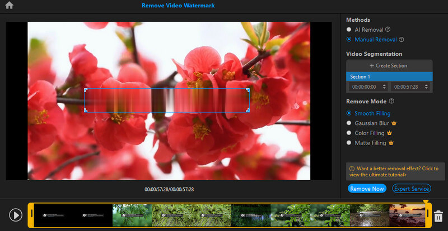Screen dimensions: 448x231
Task: Select Section 1 in segmentation list
Action: coord(389,76)
